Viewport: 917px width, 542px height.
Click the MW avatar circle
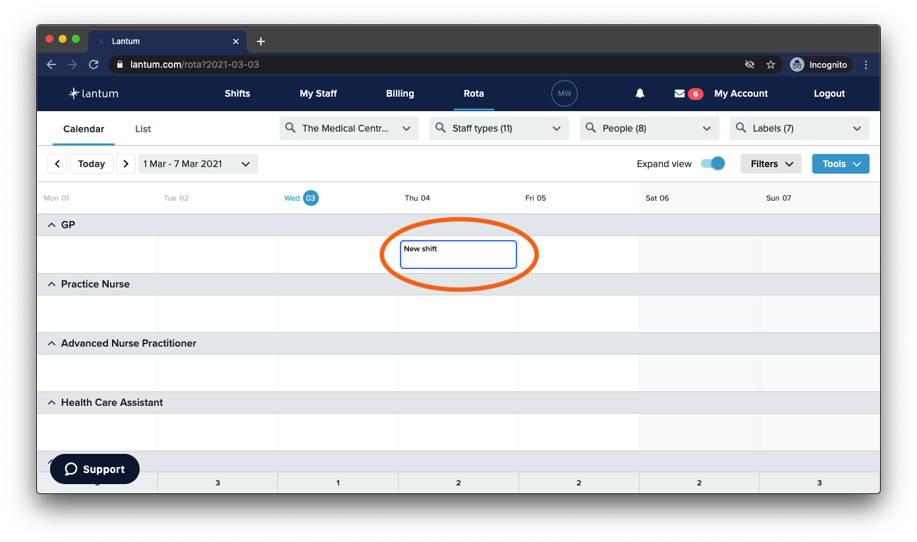coord(565,93)
